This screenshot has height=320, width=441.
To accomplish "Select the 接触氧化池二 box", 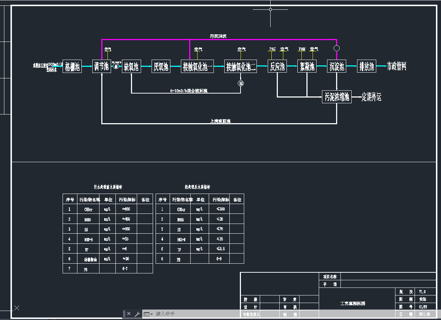I will (x=241, y=66).
